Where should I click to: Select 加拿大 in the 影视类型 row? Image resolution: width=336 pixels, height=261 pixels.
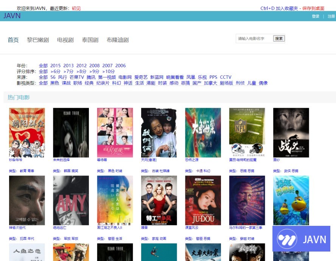tap(210, 83)
